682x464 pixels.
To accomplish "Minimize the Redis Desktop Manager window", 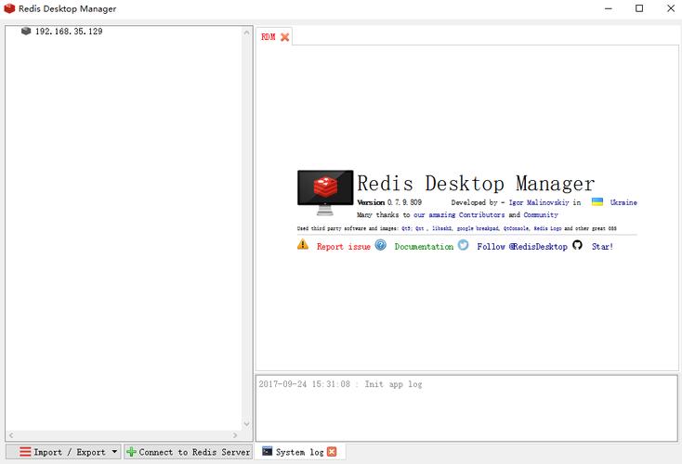I will pos(608,8).
